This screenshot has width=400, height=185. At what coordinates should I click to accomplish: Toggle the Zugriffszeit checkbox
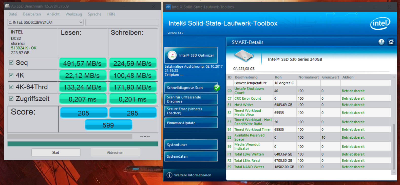pos(11,99)
